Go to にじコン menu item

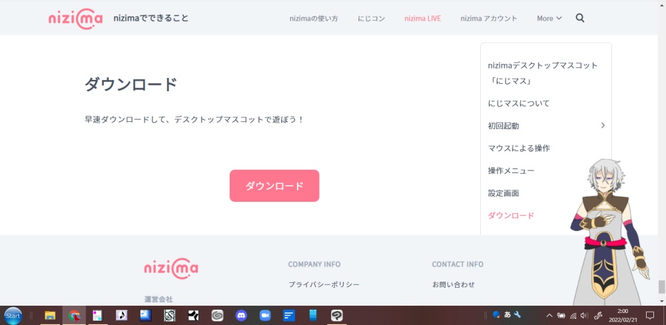coord(371,18)
